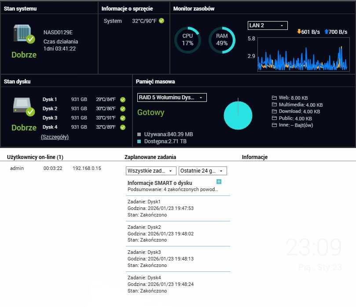Click the Stan systemu panel header

(20, 9)
